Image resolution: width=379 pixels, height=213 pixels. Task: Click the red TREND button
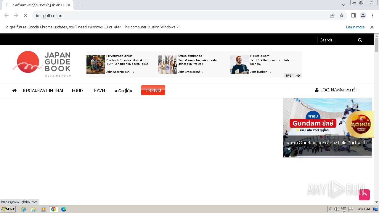153,90
